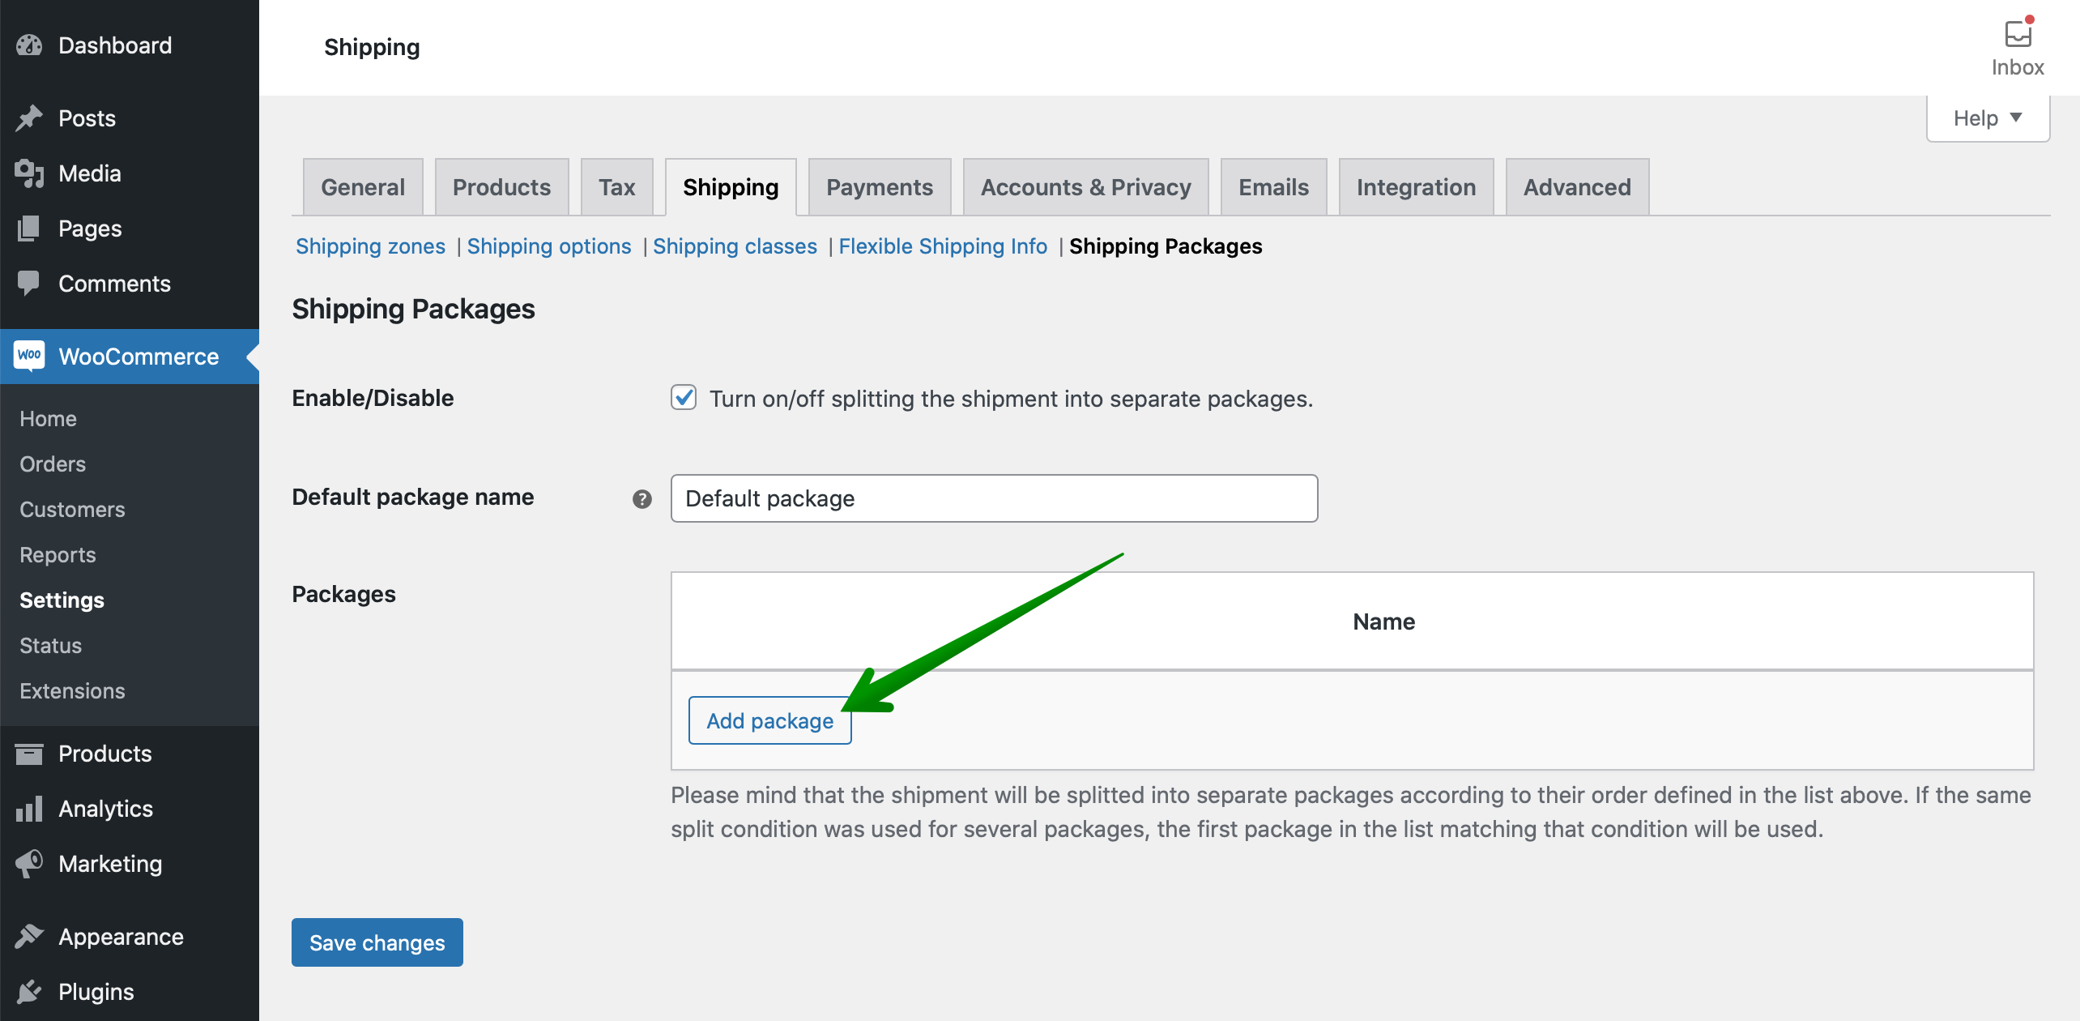Click the help tooltip question mark icon
This screenshot has height=1021, width=2080.
pyautogui.click(x=642, y=499)
